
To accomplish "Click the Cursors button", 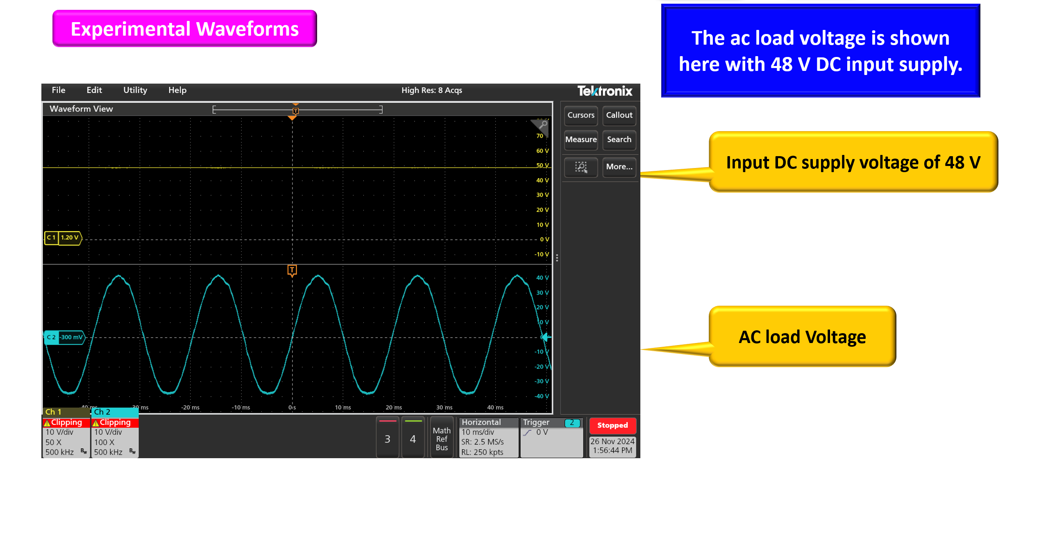I will pos(581,115).
